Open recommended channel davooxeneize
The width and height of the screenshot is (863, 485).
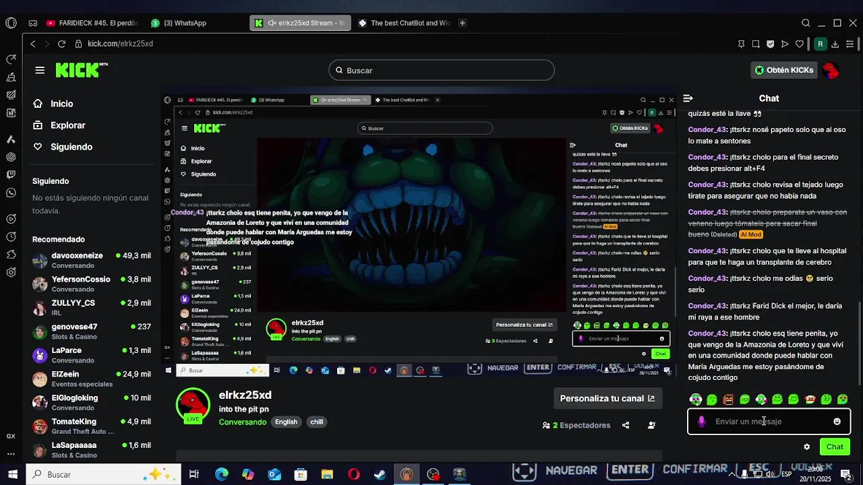(x=91, y=260)
